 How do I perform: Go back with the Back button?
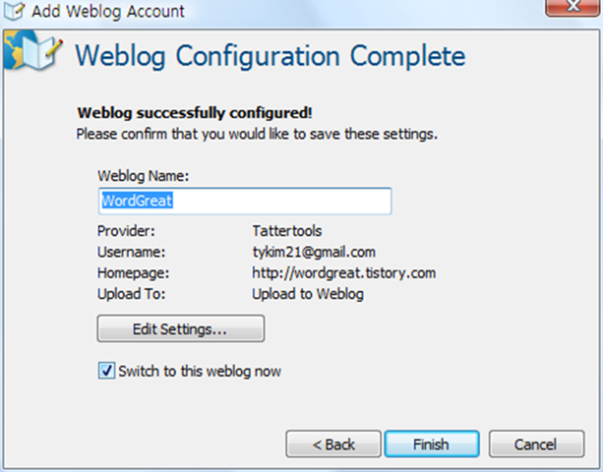[x=333, y=444]
